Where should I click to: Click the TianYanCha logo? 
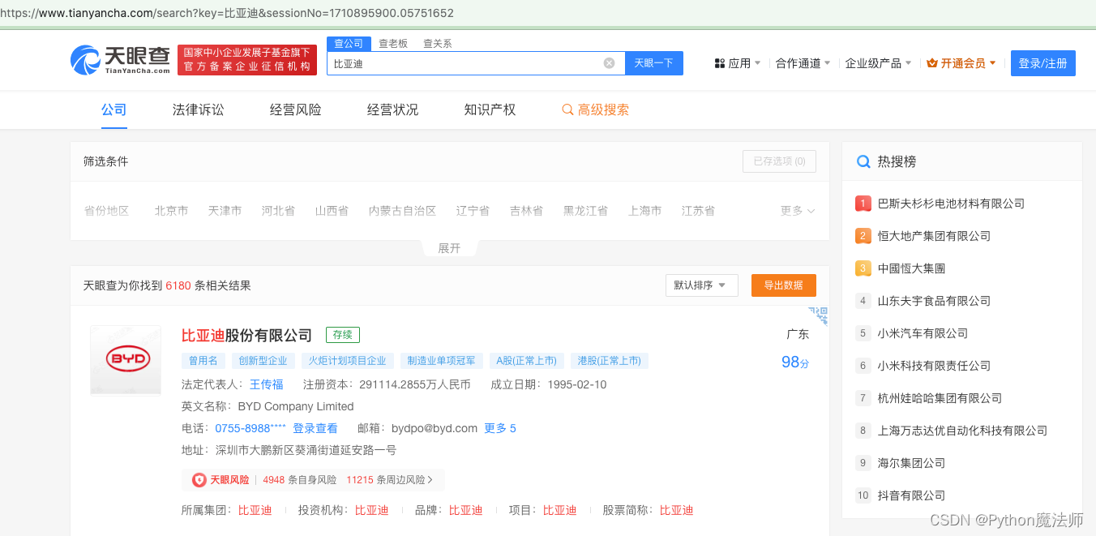click(x=120, y=60)
